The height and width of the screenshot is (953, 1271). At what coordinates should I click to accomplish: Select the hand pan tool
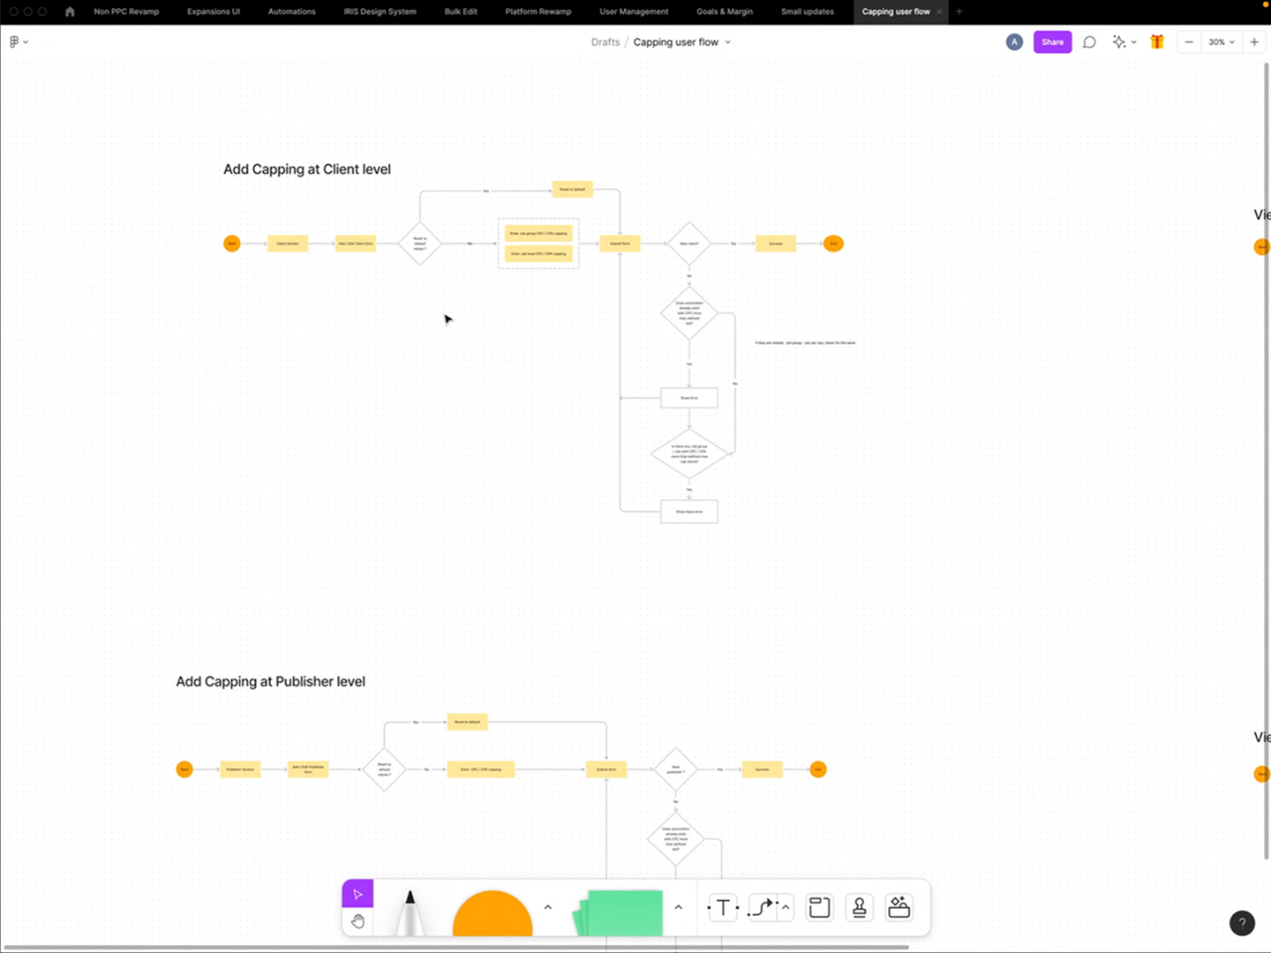pos(357,921)
